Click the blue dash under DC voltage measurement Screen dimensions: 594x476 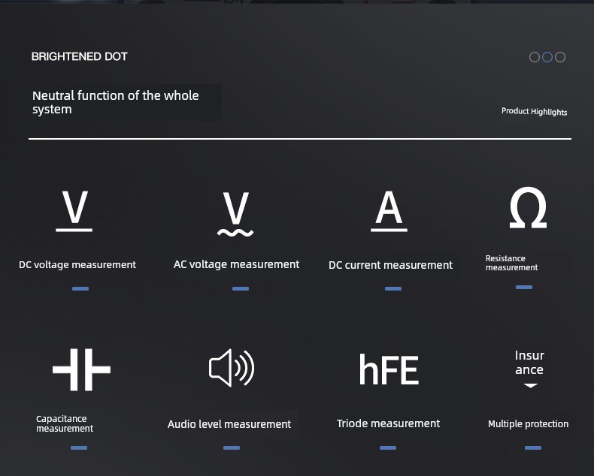coord(80,289)
